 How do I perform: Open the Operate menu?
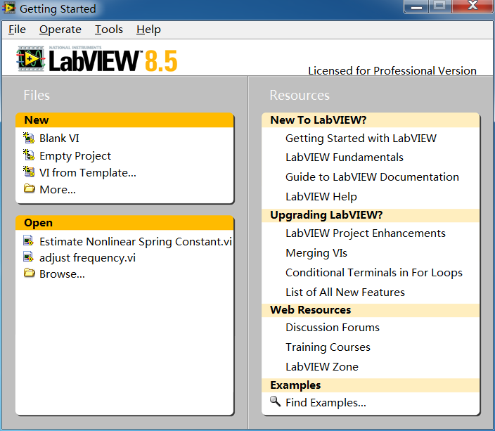[60, 30]
